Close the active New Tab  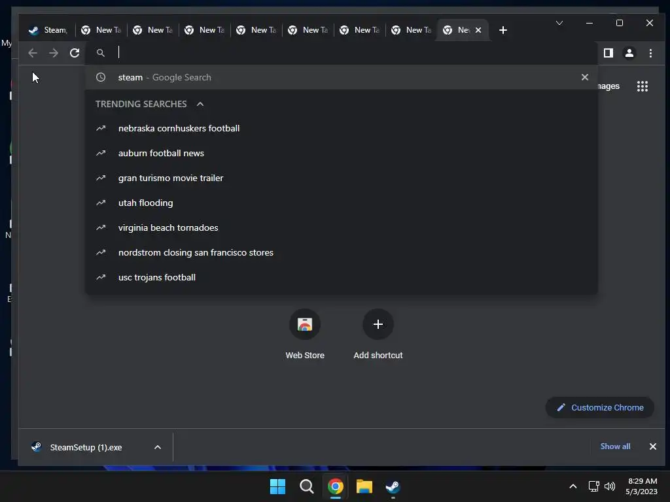point(478,30)
